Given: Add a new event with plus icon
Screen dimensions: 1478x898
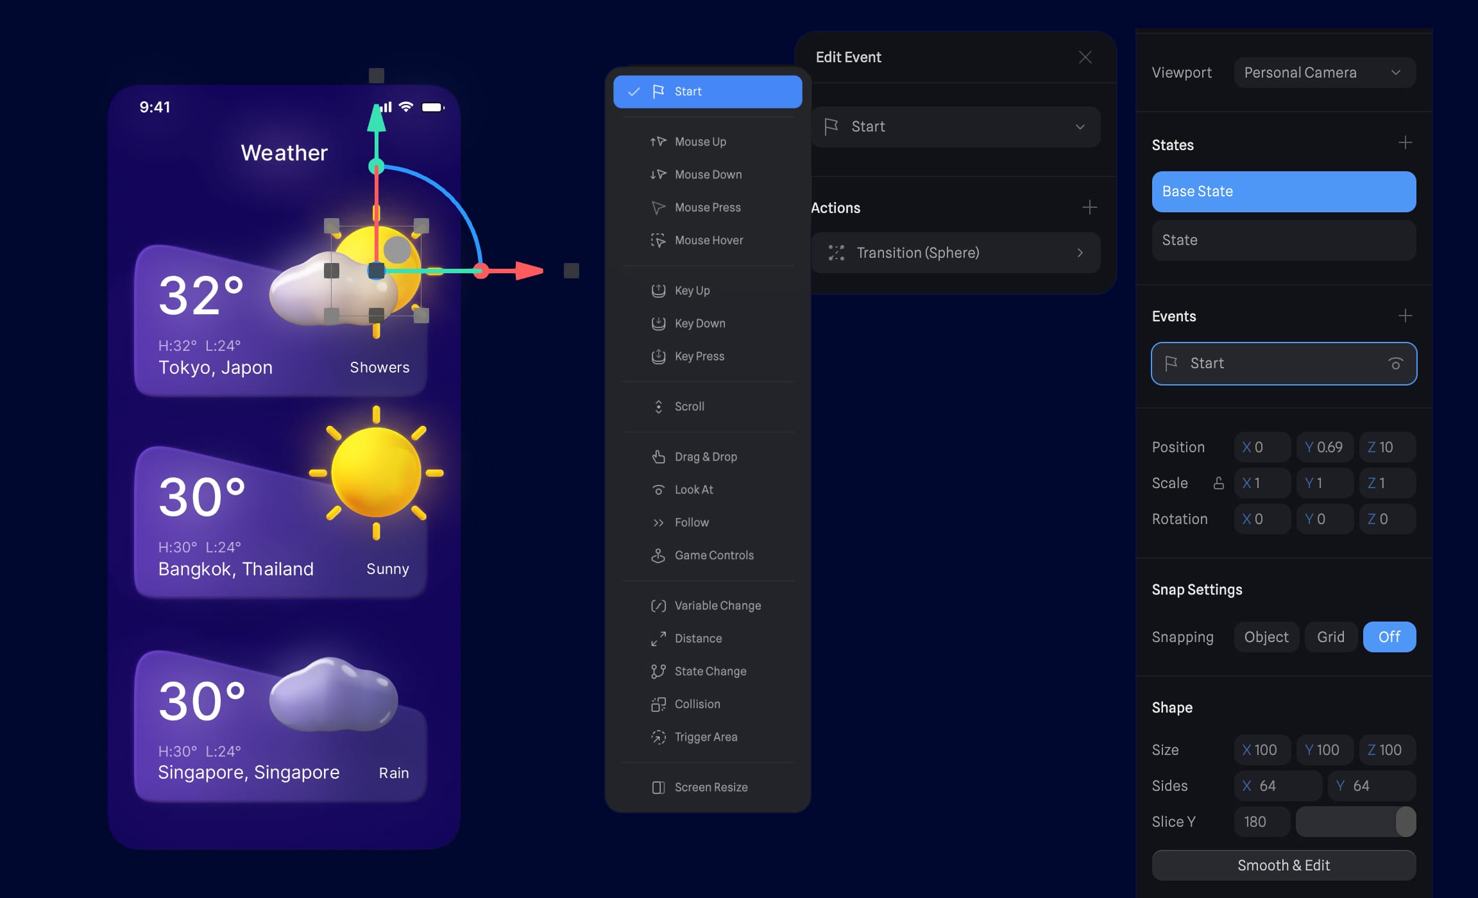Looking at the screenshot, I should (x=1405, y=316).
